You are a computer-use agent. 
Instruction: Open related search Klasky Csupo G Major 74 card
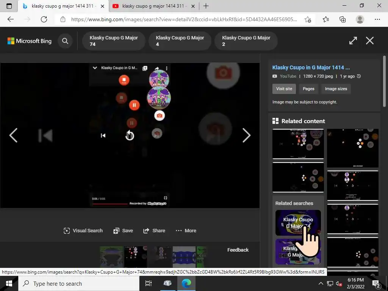point(298,223)
